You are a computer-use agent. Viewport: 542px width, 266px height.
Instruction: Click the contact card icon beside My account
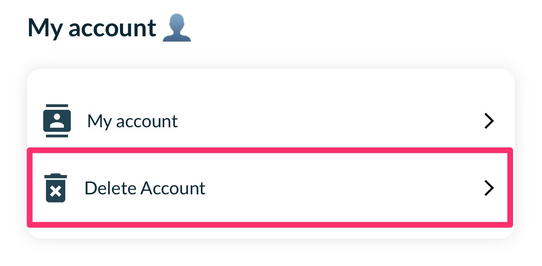coord(57,121)
